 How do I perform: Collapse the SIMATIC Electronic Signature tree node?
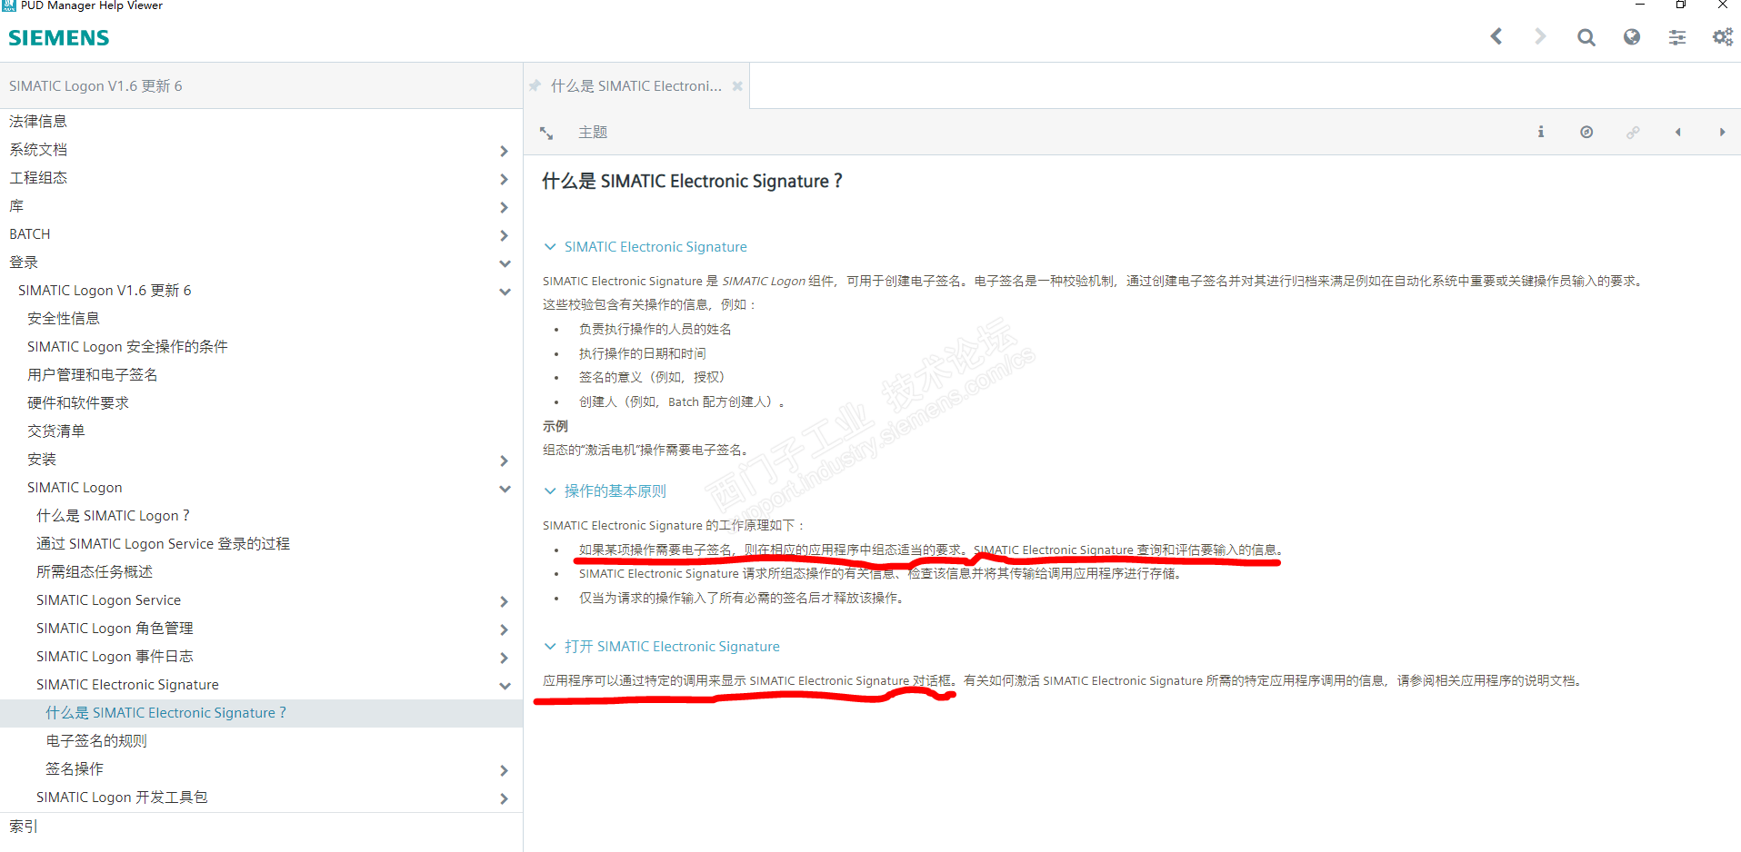point(505,686)
